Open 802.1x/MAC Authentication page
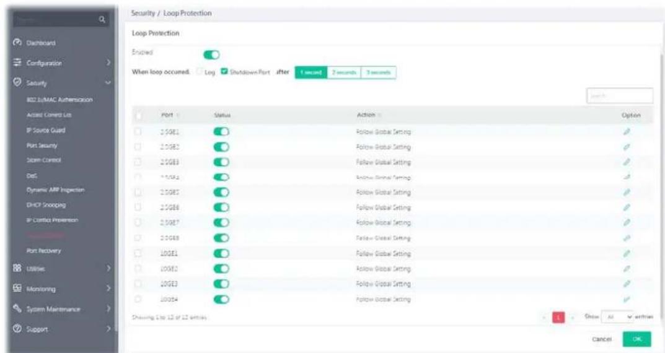This screenshot has height=353, width=665. tap(59, 100)
